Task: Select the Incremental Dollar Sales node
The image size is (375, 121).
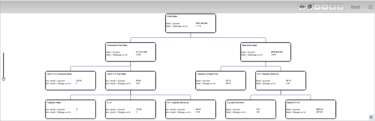Action: tap(131, 52)
